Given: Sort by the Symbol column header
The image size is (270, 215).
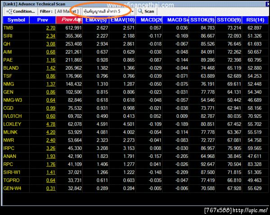Looking at the screenshot, I should [16, 20].
